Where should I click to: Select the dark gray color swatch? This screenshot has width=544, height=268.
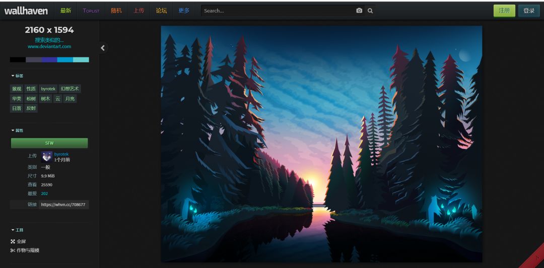tap(34, 59)
